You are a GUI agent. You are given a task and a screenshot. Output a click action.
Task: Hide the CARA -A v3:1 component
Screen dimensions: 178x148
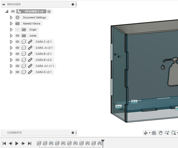17,48
